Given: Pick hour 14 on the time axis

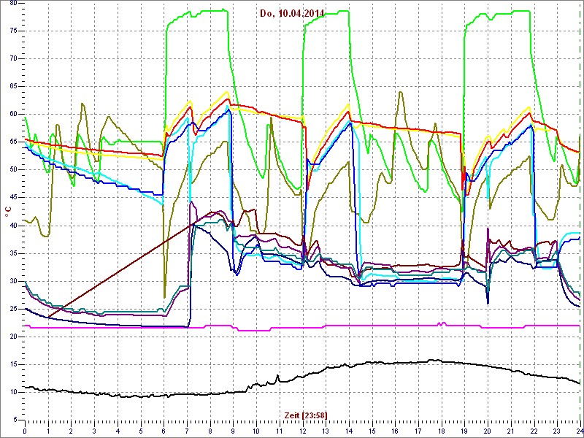Looking at the screenshot, I should tap(349, 431).
